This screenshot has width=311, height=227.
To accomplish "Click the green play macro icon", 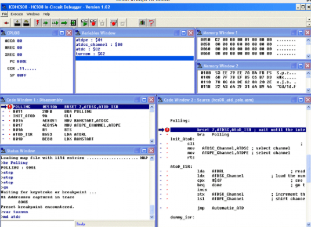I will coord(84,23).
